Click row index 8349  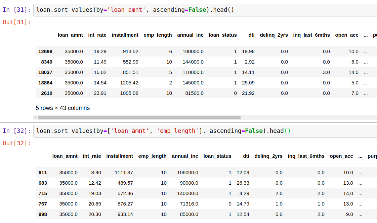(x=47, y=62)
